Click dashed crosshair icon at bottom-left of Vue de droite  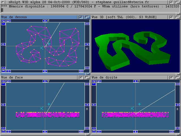coord(99,131)
